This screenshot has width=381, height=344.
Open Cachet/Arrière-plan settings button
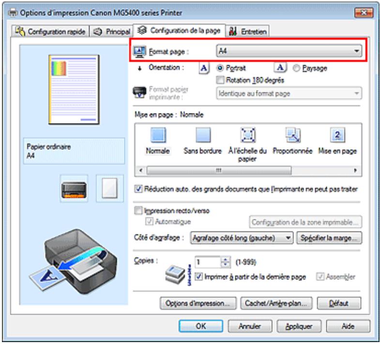(x=276, y=303)
